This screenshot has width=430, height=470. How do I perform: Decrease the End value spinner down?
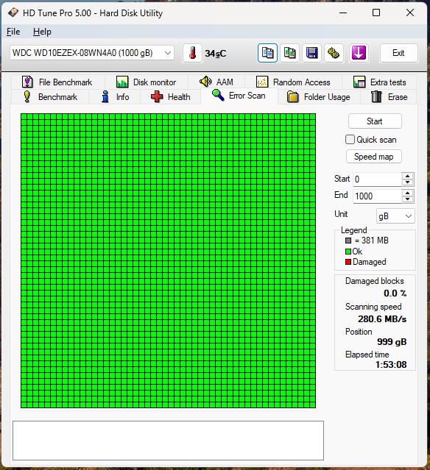click(407, 199)
